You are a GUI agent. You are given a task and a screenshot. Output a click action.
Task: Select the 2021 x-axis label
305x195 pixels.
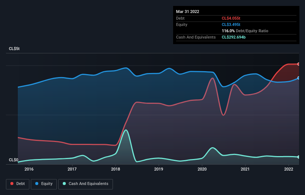click(x=245, y=169)
